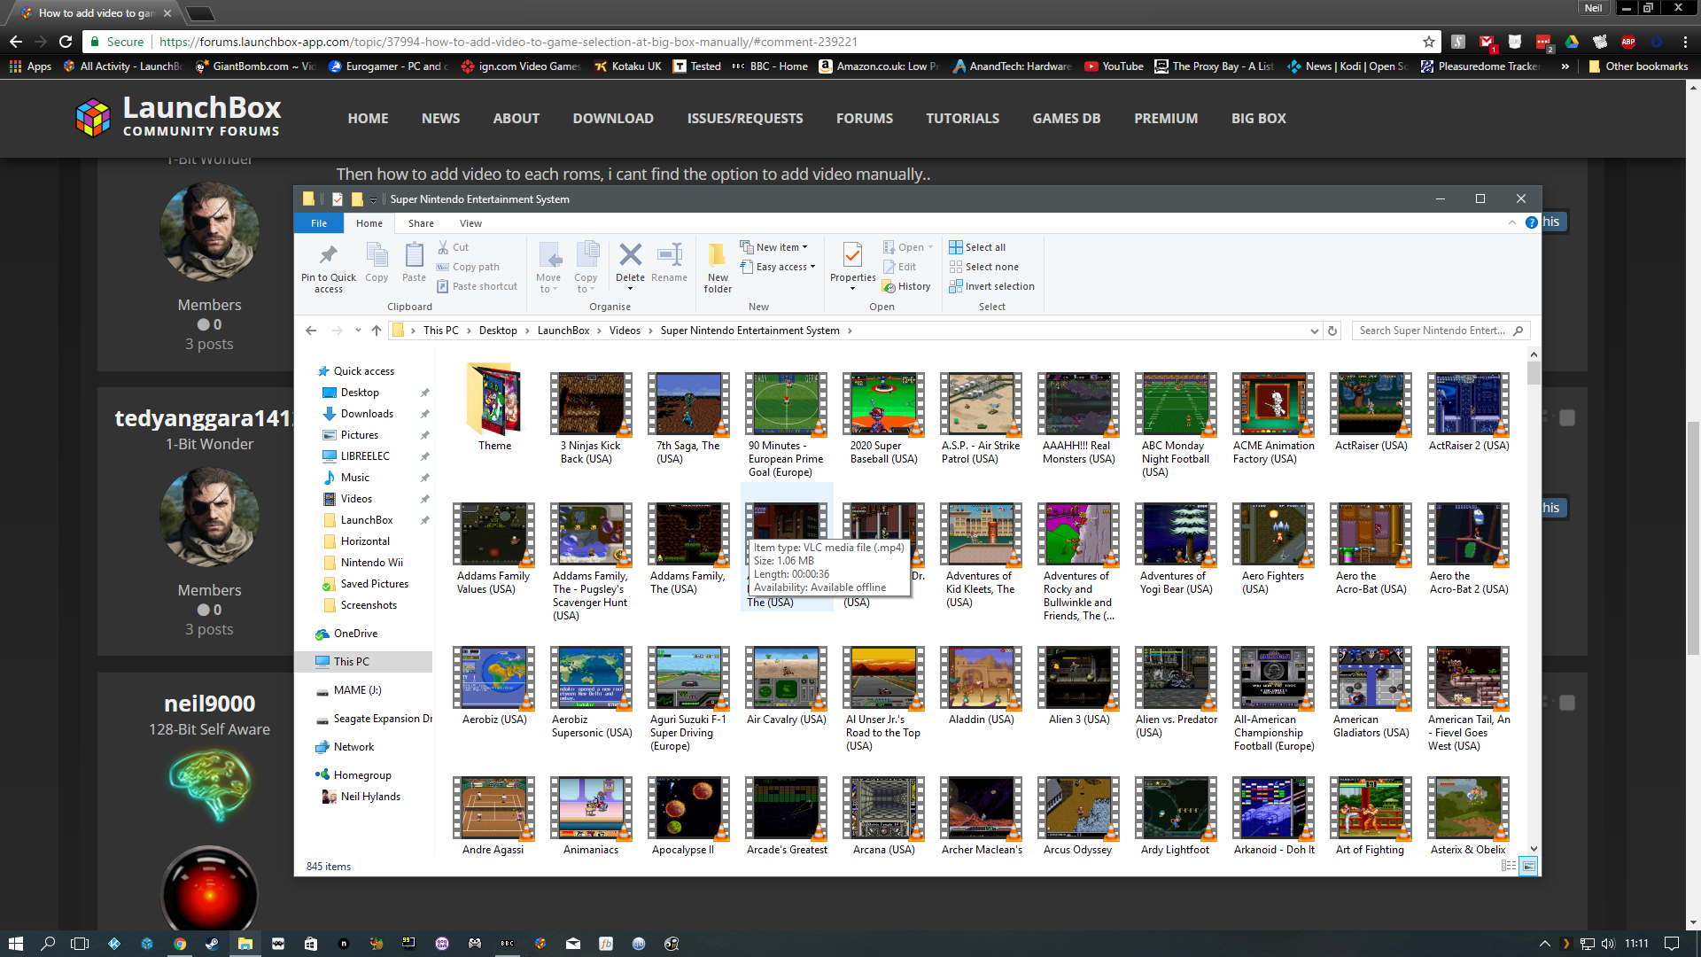Open FORUMS in LaunchBox navigation
This screenshot has width=1701, height=957.
coord(864,119)
